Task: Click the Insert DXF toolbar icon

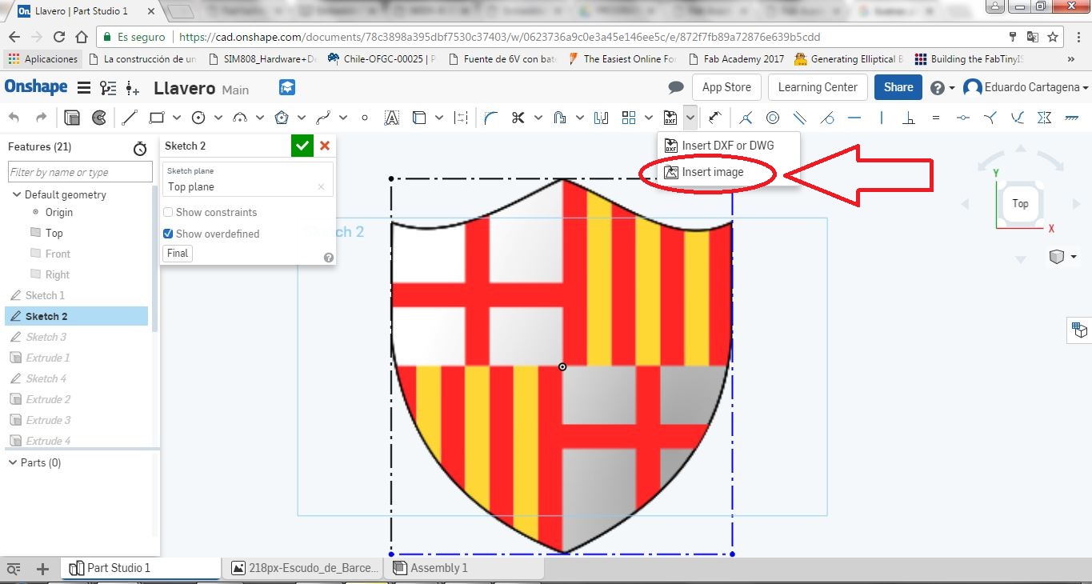Action: click(670, 118)
